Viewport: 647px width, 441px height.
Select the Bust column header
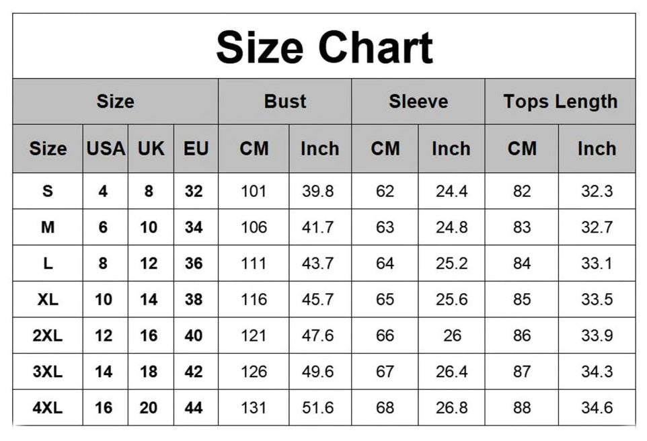pos(285,102)
